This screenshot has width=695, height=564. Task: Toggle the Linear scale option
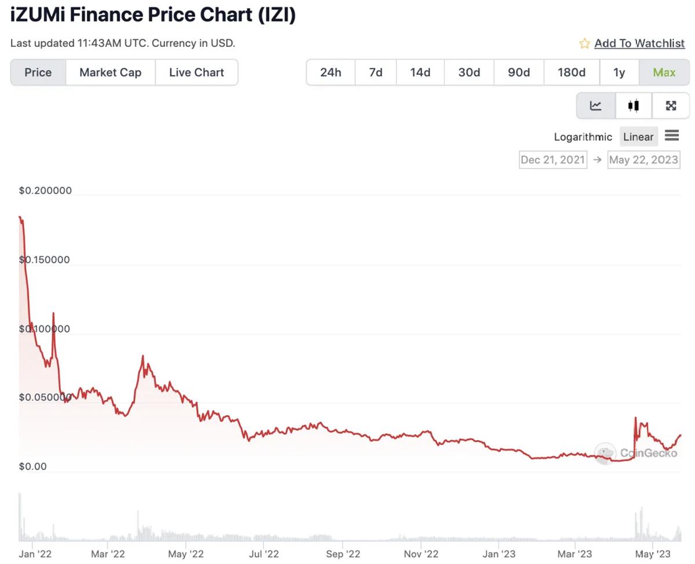click(638, 137)
